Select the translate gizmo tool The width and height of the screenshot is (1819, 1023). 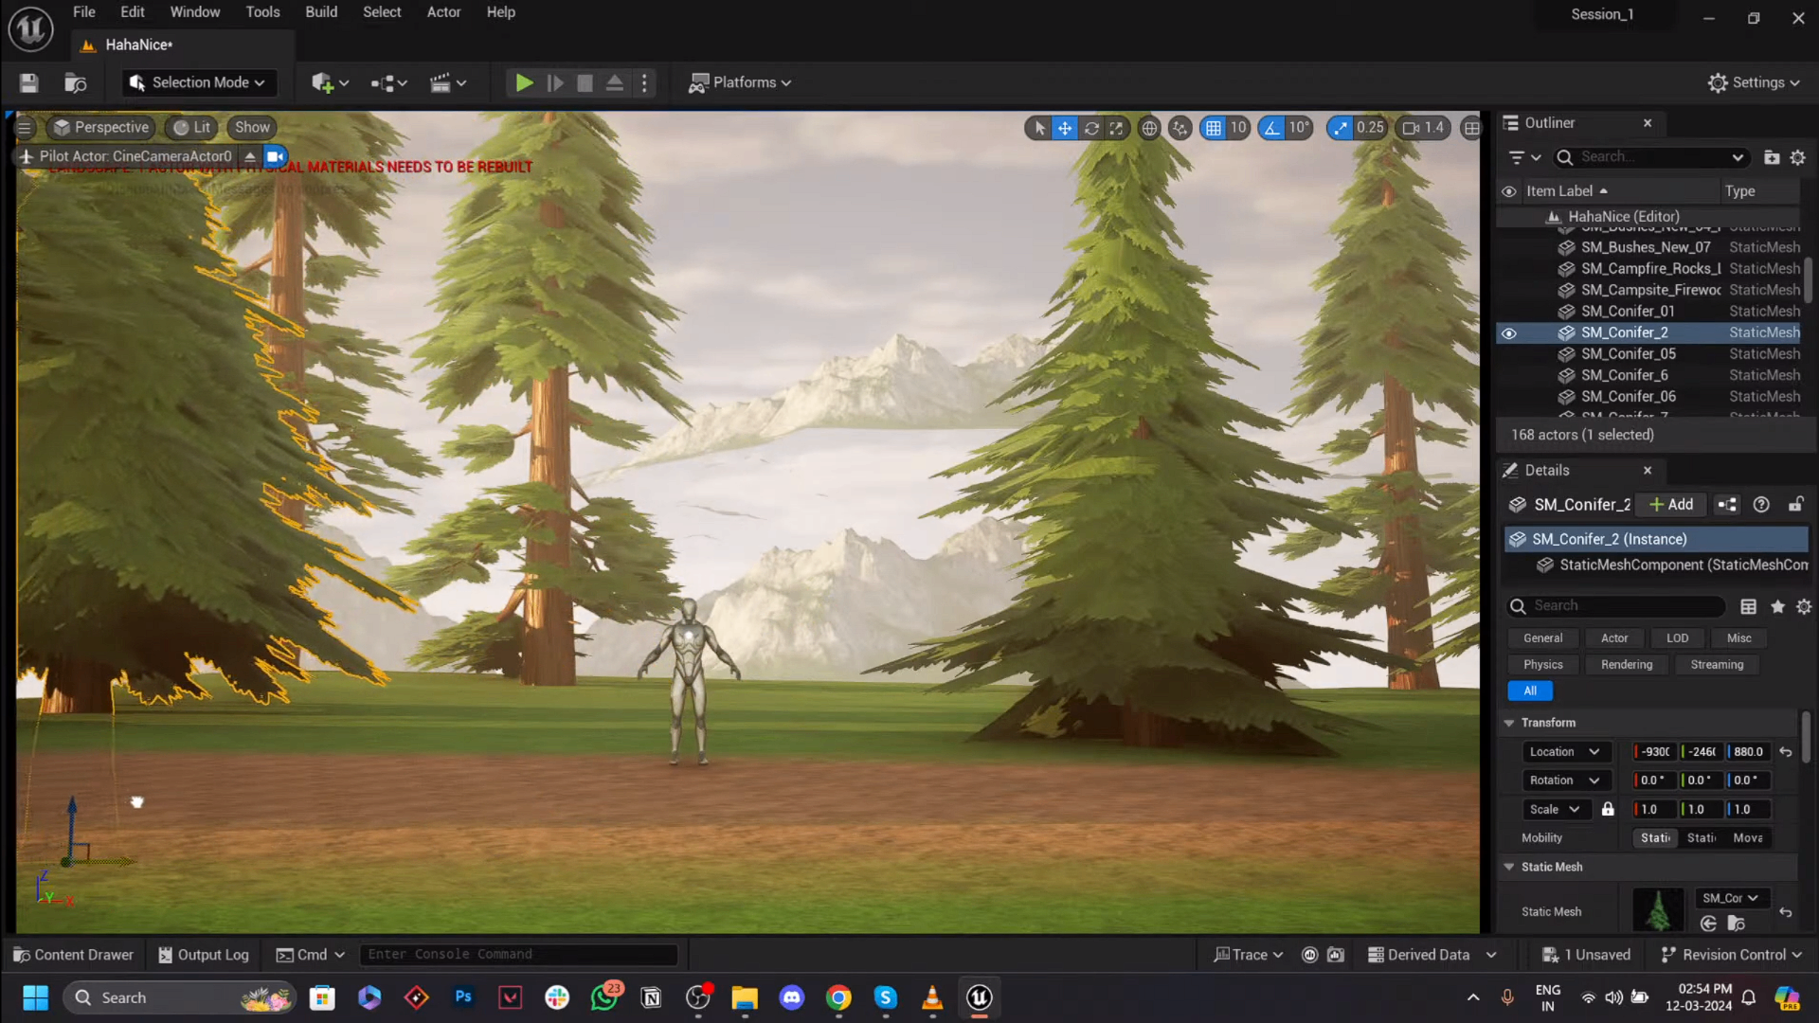click(1065, 128)
